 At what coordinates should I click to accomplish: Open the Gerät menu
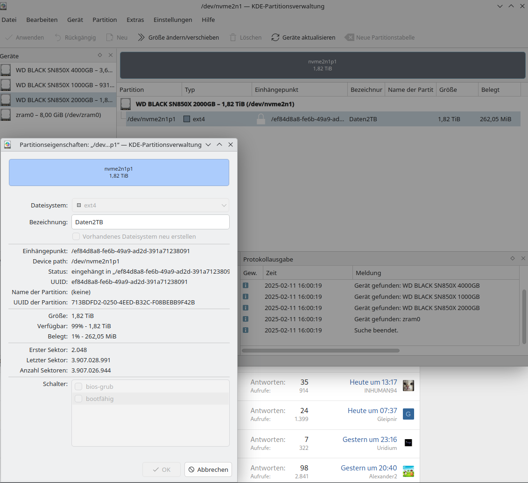pyautogui.click(x=75, y=20)
